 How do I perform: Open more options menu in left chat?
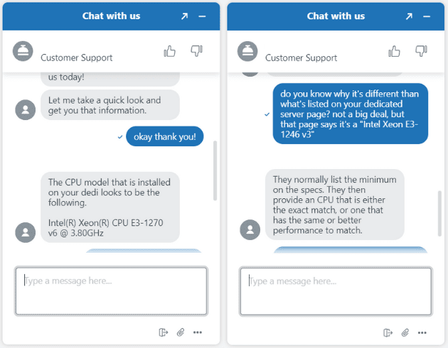[x=198, y=332]
